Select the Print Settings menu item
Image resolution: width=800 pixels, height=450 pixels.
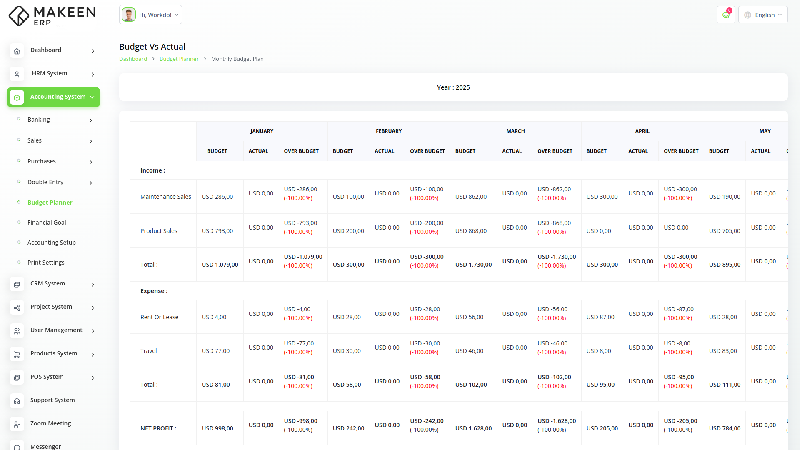click(46, 262)
